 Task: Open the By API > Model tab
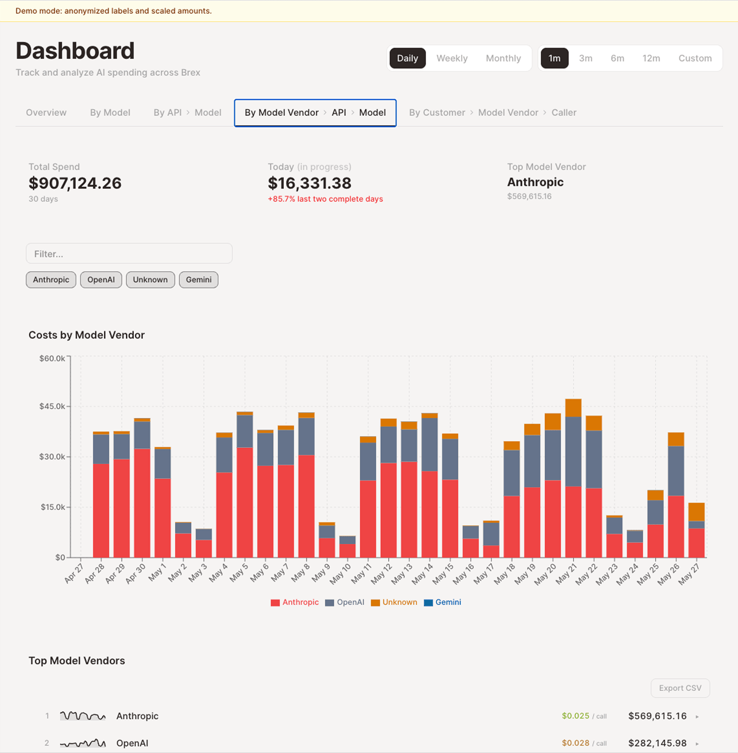(x=187, y=112)
